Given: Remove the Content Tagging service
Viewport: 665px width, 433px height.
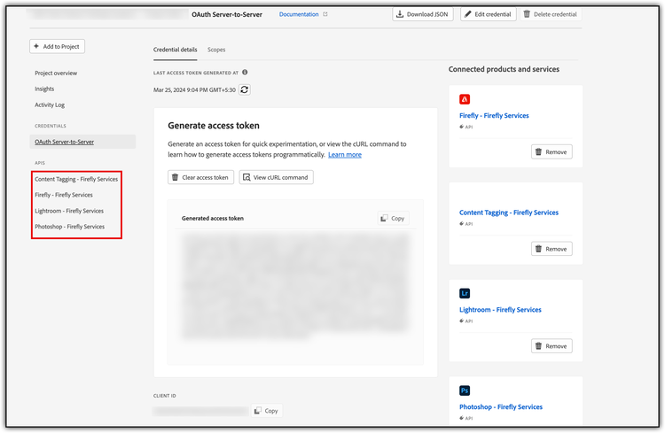Looking at the screenshot, I should pyautogui.click(x=552, y=249).
